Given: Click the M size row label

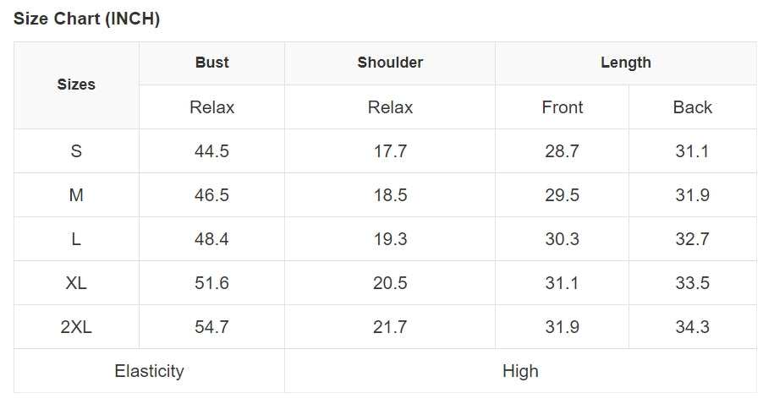Looking at the screenshot, I should (76, 195).
